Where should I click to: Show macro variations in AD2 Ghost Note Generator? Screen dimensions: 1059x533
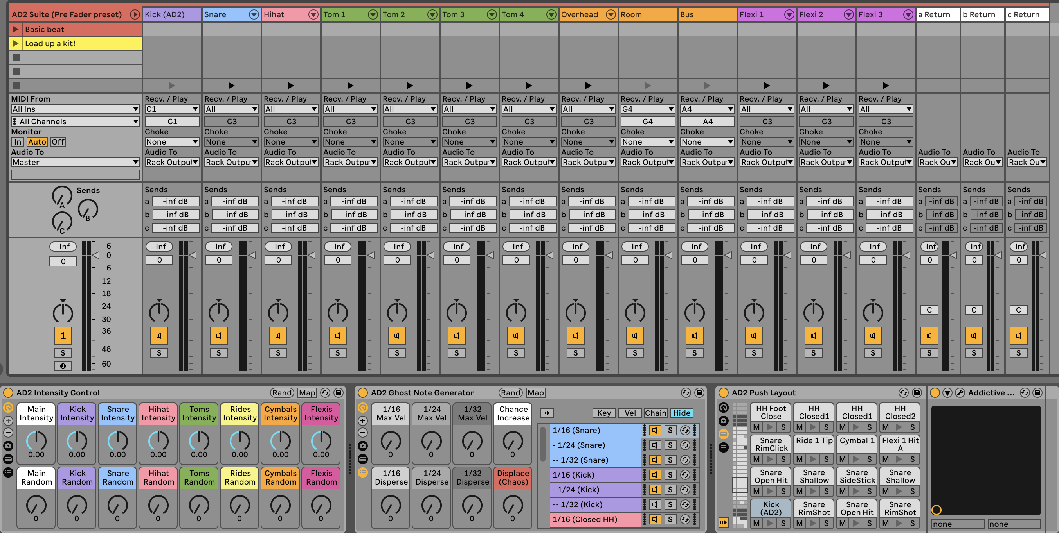(362, 445)
